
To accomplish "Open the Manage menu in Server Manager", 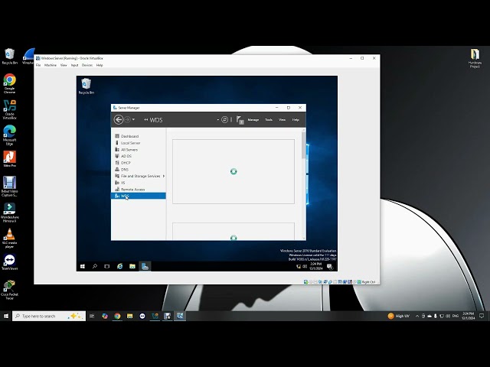I will pyautogui.click(x=253, y=120).
